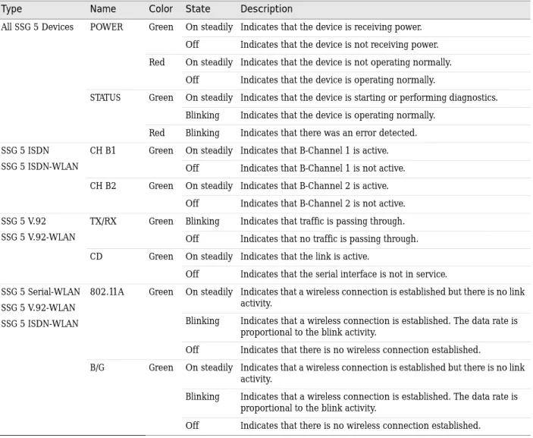Click the 'Green' color cell in STATUS row
Image resolution: width=533 pixels, height=438 pixels.
click(161, 98)
